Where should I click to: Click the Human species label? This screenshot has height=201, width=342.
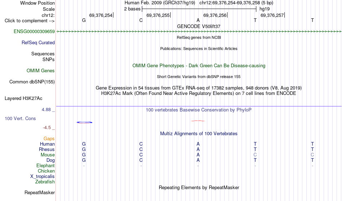coord(47,144)
